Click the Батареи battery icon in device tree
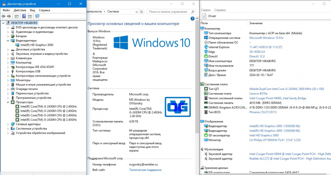 pyautogui.click(x=13, y=36)
